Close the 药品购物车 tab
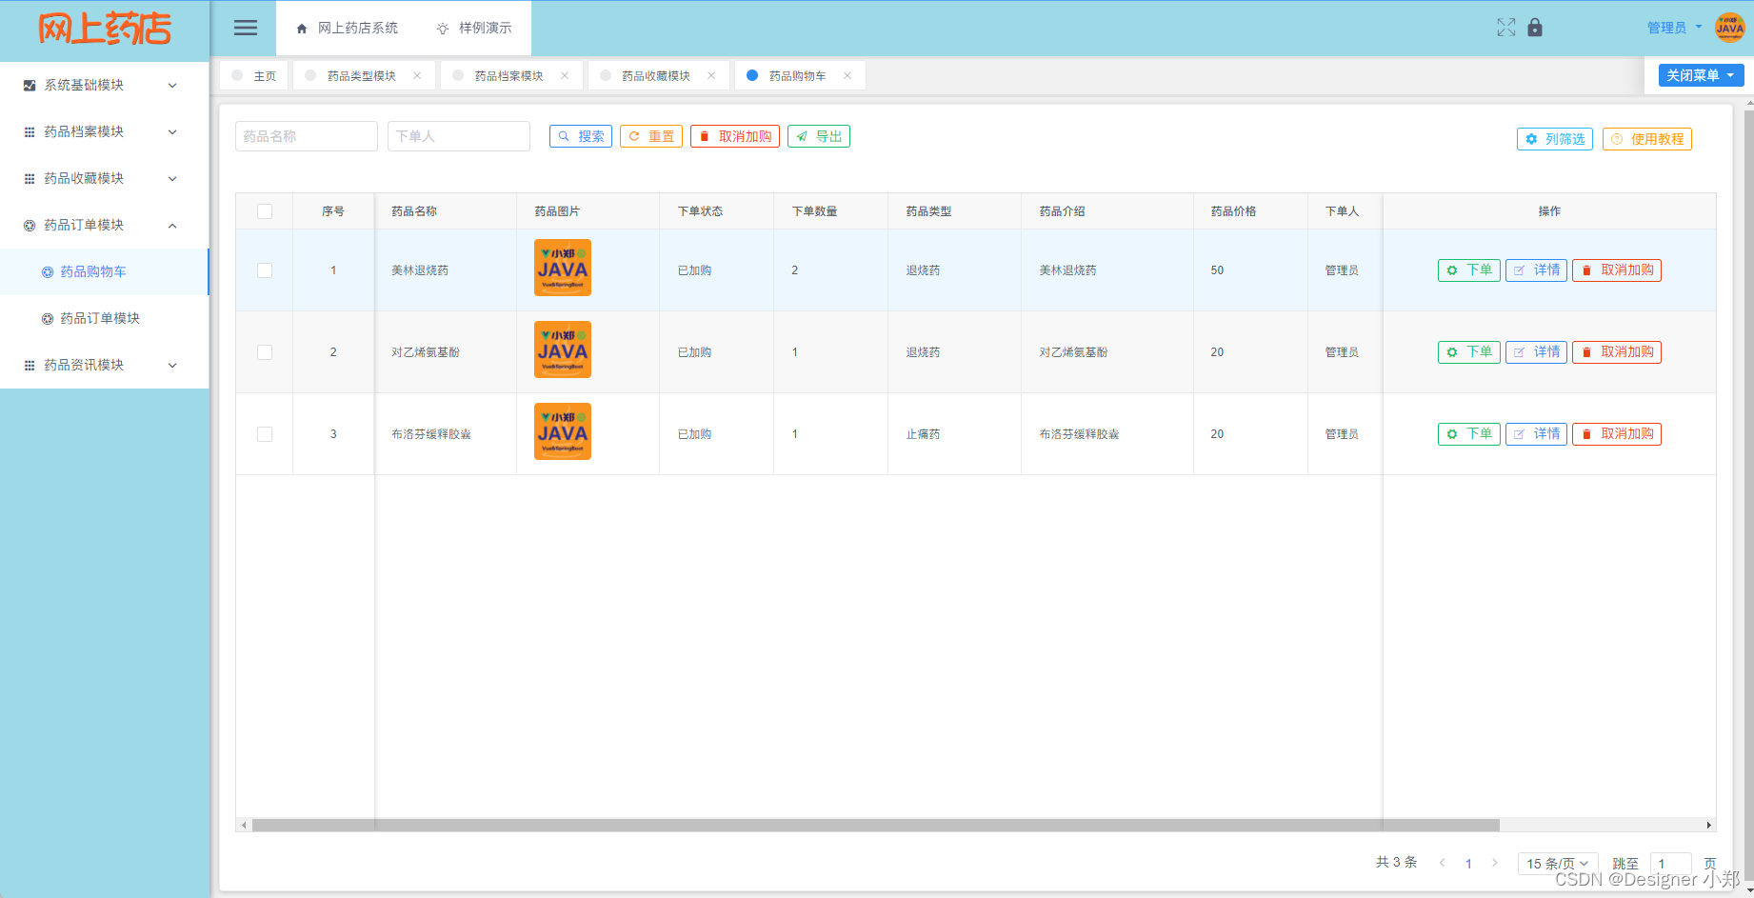Viewport: 1754px width, 898px height. tap(847, 75)
